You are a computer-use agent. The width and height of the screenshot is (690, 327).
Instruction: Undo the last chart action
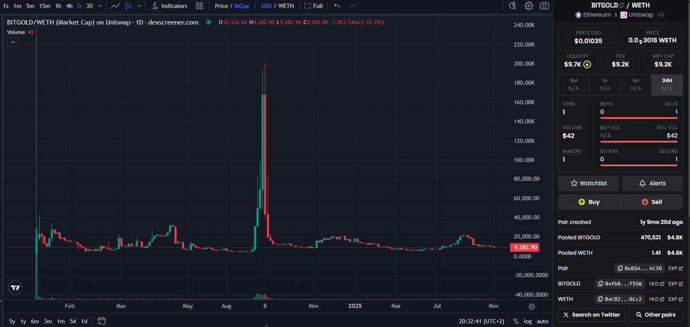pos(337,6)
